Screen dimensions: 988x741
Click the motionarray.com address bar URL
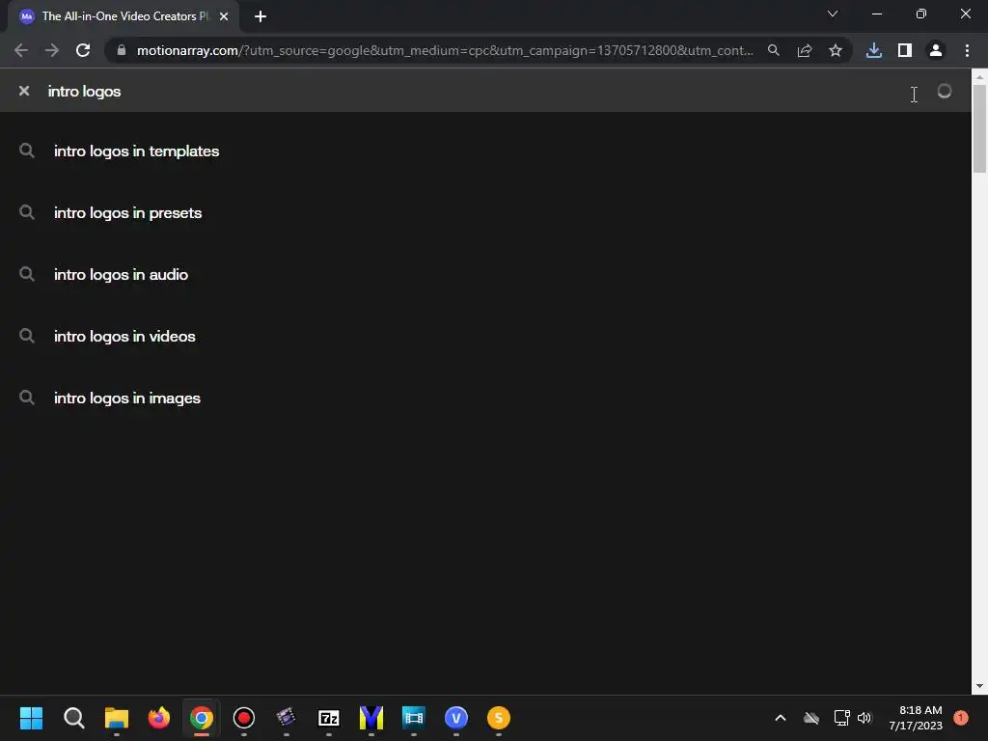445,50
